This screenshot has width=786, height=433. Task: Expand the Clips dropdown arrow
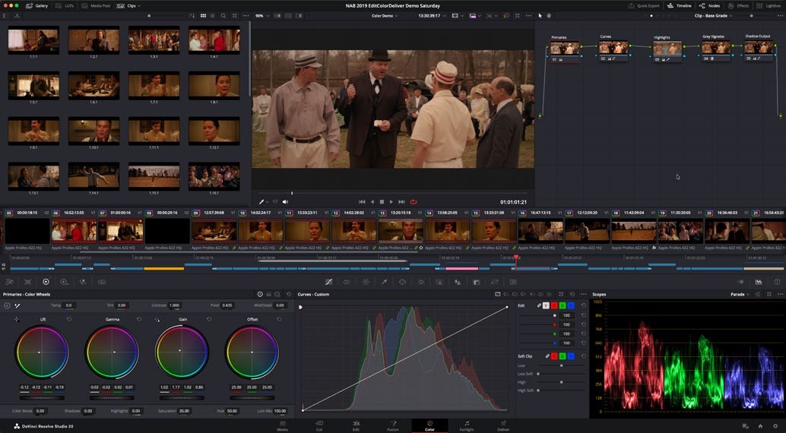(x=139, y=6)
